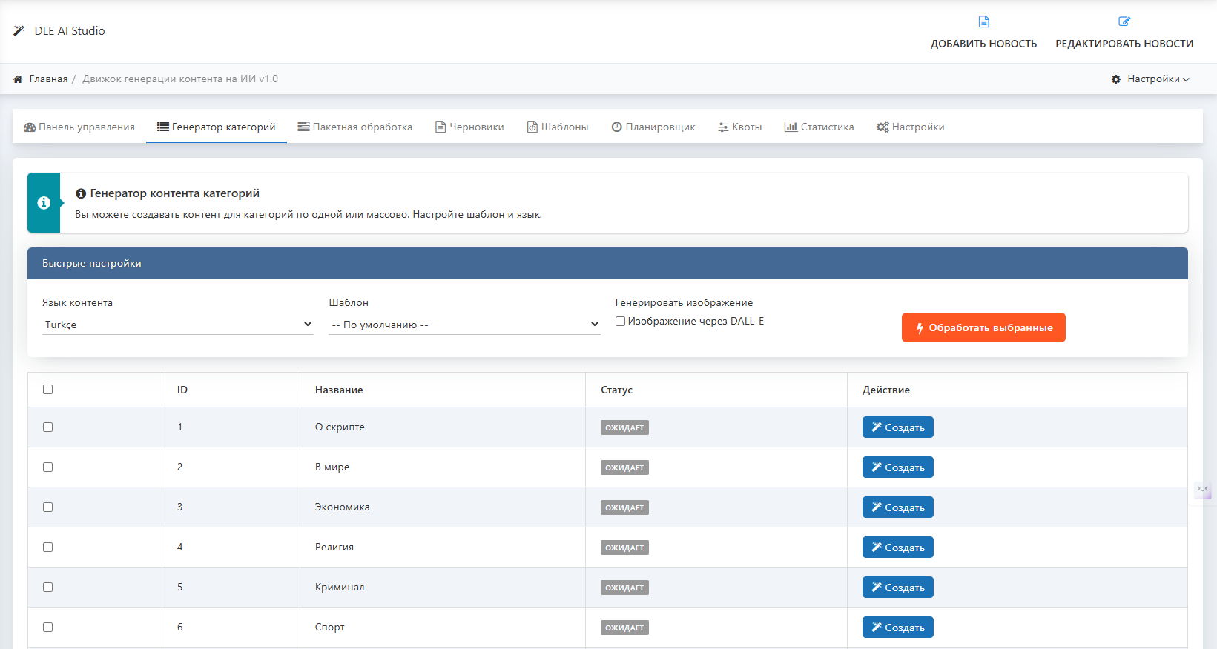1217x649 pixels.
Task: Check the box for Экономика row
Action: [x=48, y=507]
